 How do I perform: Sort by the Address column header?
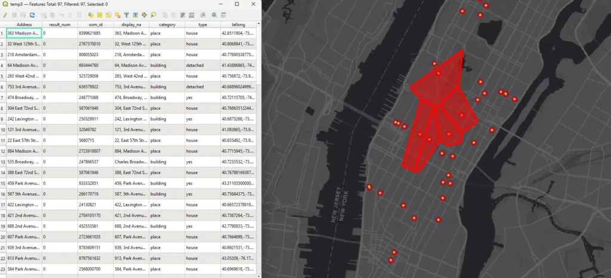(24, 24)
